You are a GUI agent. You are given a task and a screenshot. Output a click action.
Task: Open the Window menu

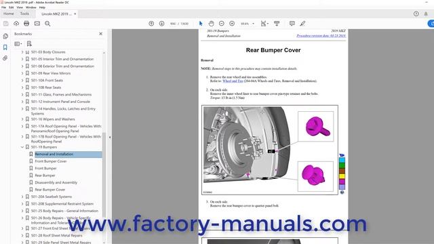pos(31,7)
